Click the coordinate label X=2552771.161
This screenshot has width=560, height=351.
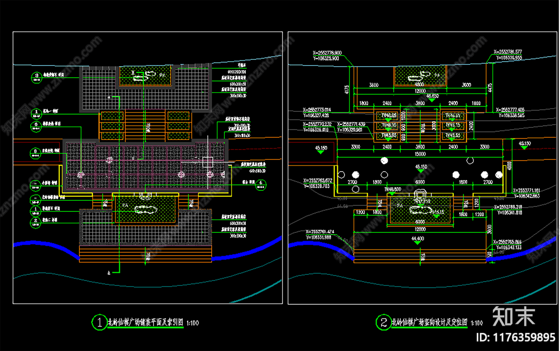[x=526, y=191]
